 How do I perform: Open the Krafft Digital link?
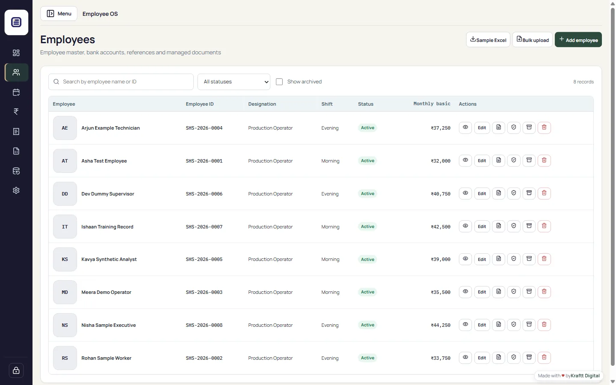click(585, 376)
